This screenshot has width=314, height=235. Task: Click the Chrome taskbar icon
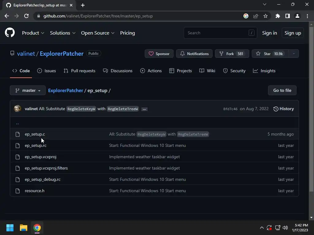click(x=37, y=228)
